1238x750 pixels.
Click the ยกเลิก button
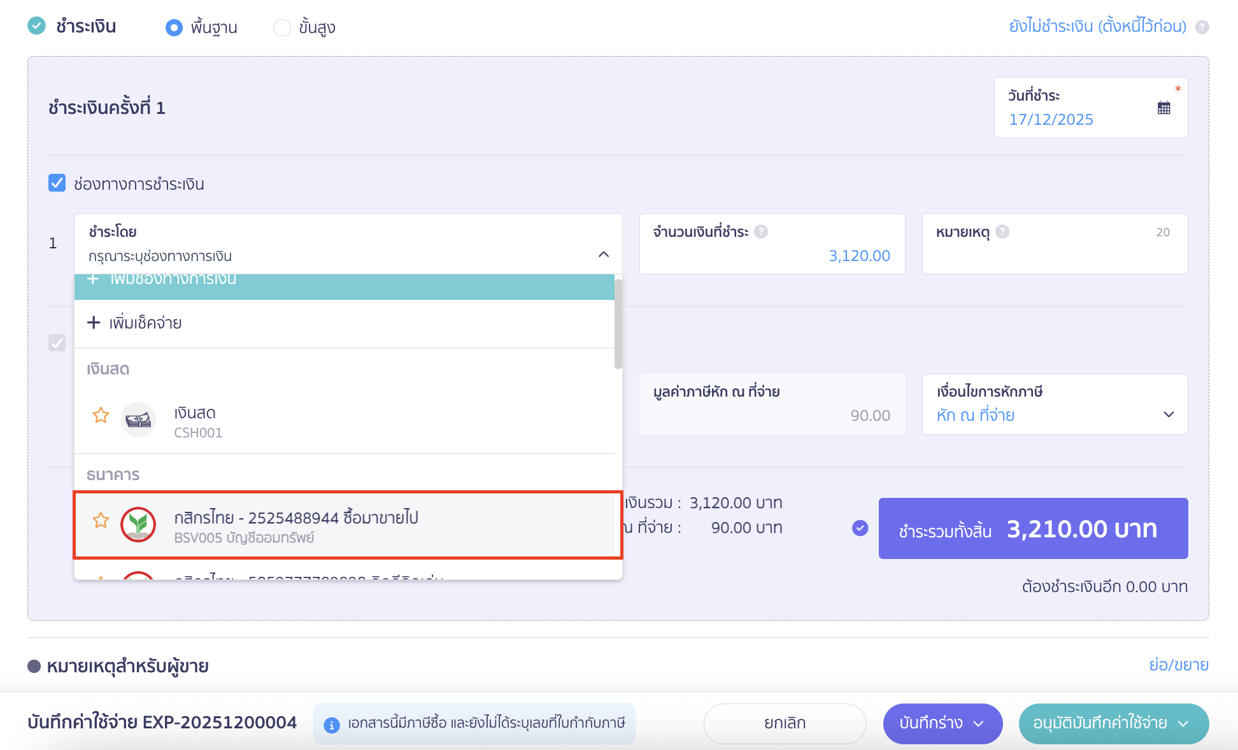coord(785,723)
